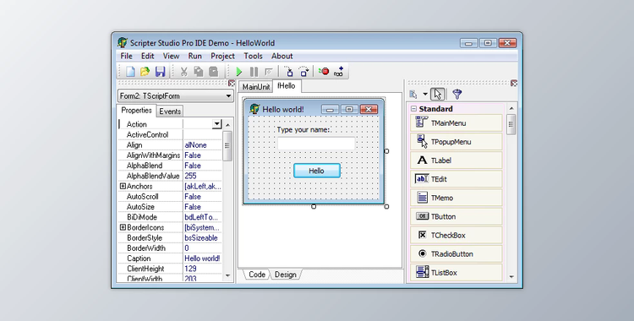Open the About menu
This screenshot has height=321, width=634.
pyautogui.click(x=281, y=56)
